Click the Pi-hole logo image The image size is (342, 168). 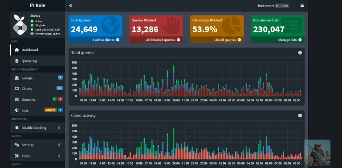pyautogui.click(x=20, y=24)
